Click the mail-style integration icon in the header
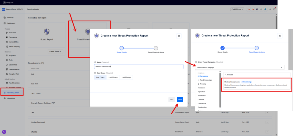 [261, 9]
